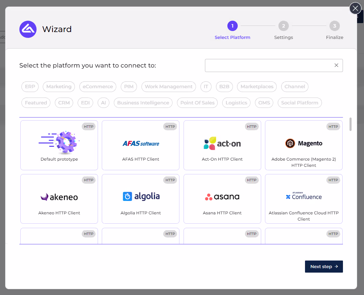Filter by Logistics category
Viewport: 364px width, 295px height.
(x=236, y=103)
